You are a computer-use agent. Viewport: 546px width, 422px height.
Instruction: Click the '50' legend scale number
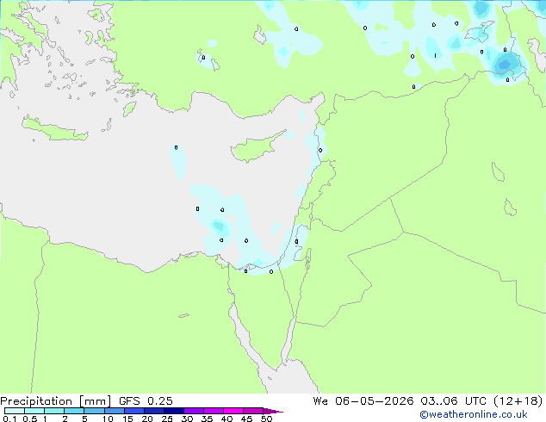[x=266, y=419]
